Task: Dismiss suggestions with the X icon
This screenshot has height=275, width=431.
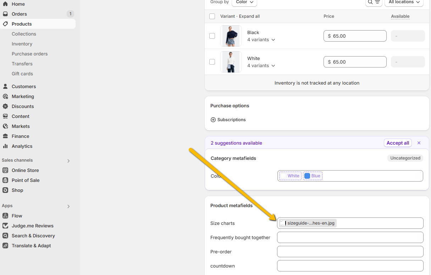Action: coord(419,143)
